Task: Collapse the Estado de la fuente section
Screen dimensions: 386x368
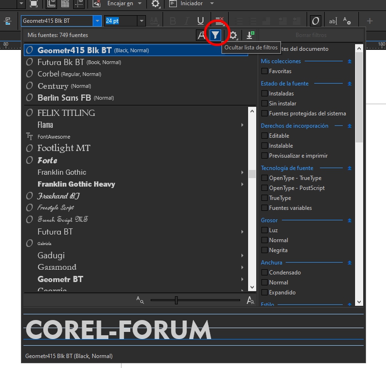Action: tap(349, 84)
